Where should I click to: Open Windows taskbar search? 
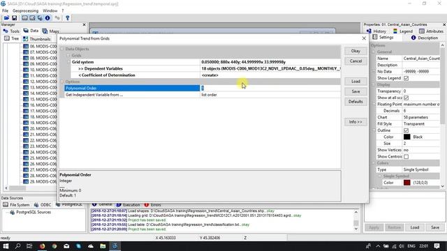(x=17, y=246)
